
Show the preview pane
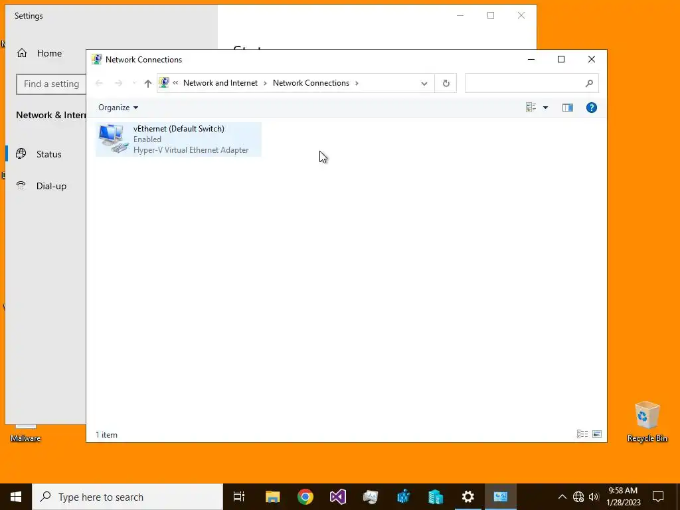point(567,108)
